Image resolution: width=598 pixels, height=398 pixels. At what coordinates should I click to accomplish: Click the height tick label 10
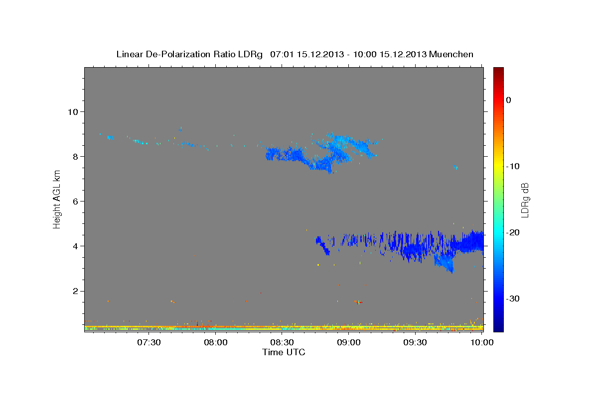tap(72, 111)
